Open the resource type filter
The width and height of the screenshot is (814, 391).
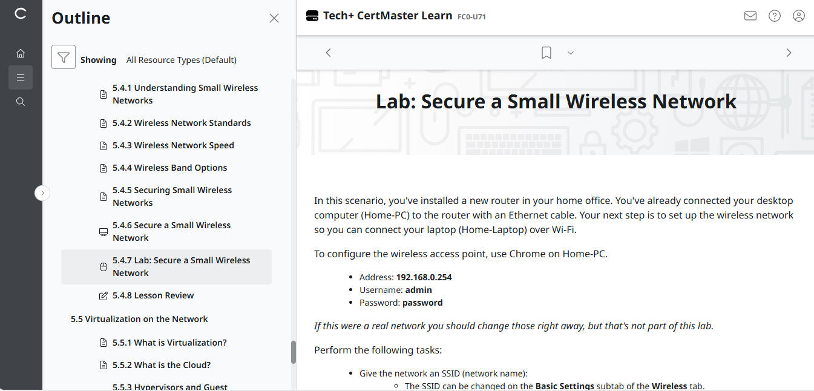coord(64,57)
